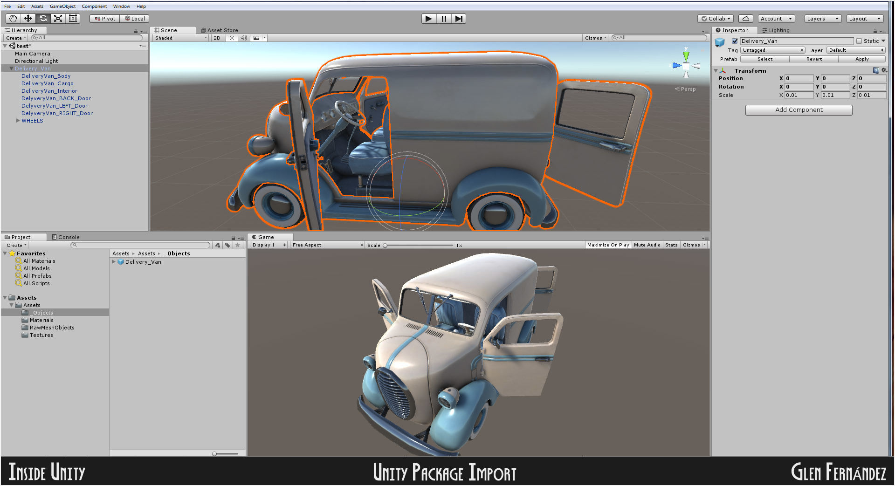Open Transform help book icon
The image size is (895, 486).
[876, 70]
